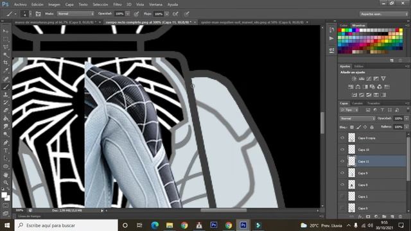
Task: Add a Levels adjustment
Action: [362, 78]
